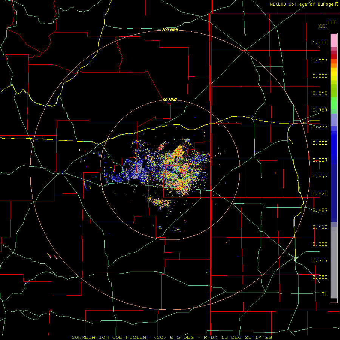This screenshot has width=340, height=340.
Task: Click the 0.947 colorbar value
Action: [x=320, y=59]
